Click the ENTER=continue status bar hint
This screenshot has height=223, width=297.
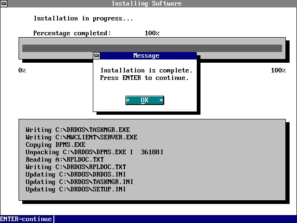pyautogui.click(x=26, y=219)
